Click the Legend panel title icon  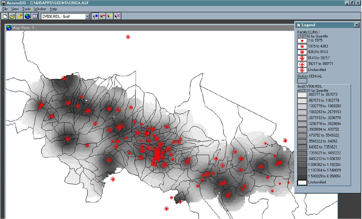(298, 25)
